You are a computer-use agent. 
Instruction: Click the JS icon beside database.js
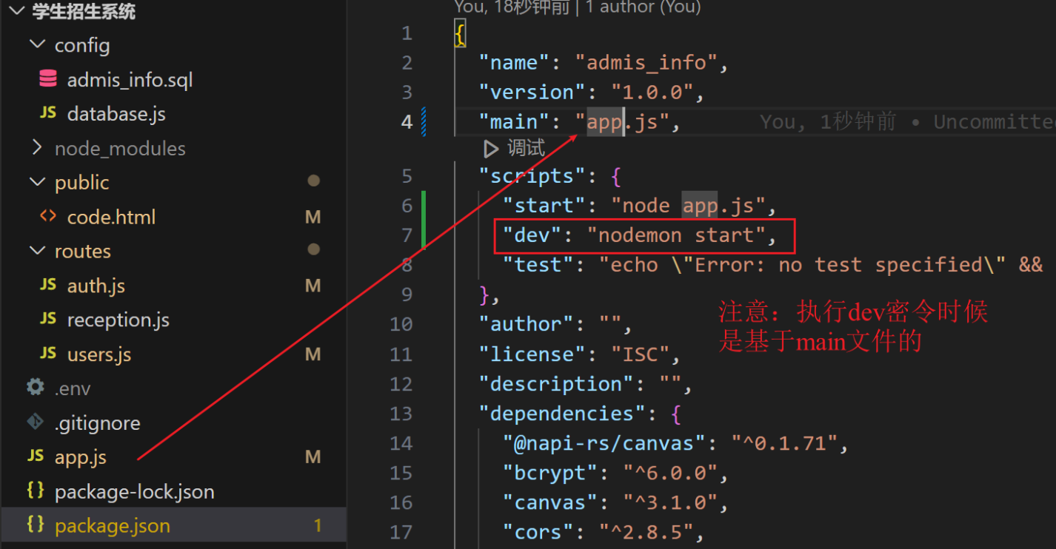(x=48, y=113)
